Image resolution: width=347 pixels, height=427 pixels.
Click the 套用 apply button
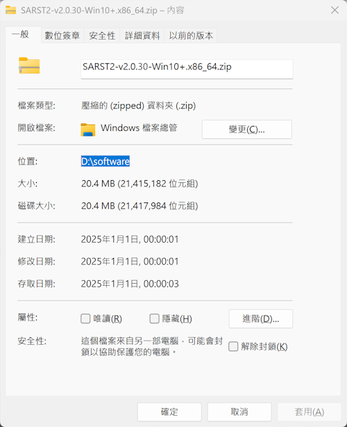tap(310, 412)
